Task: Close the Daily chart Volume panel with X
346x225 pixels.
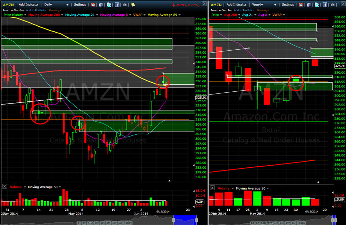Action: coord(5,186)
